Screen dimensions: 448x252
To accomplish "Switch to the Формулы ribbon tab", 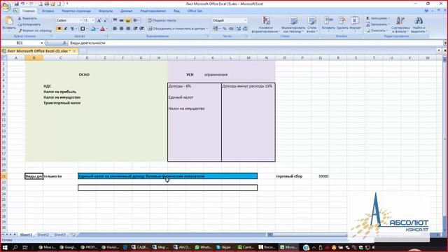I will pyautogui.click(x=106, y=11).
